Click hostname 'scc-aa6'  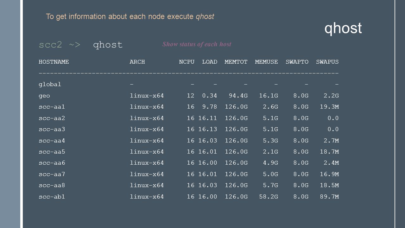click(x=52, y=163)
